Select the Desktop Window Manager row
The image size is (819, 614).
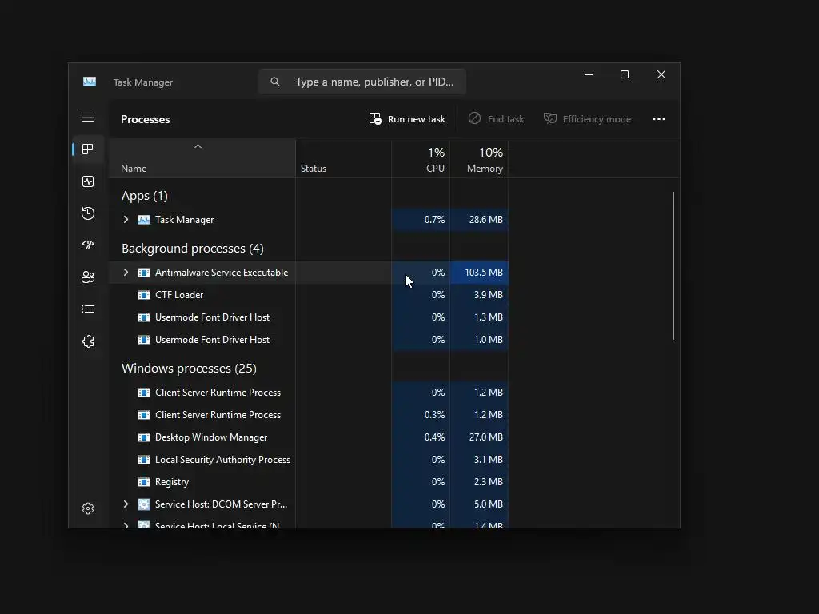308,437
